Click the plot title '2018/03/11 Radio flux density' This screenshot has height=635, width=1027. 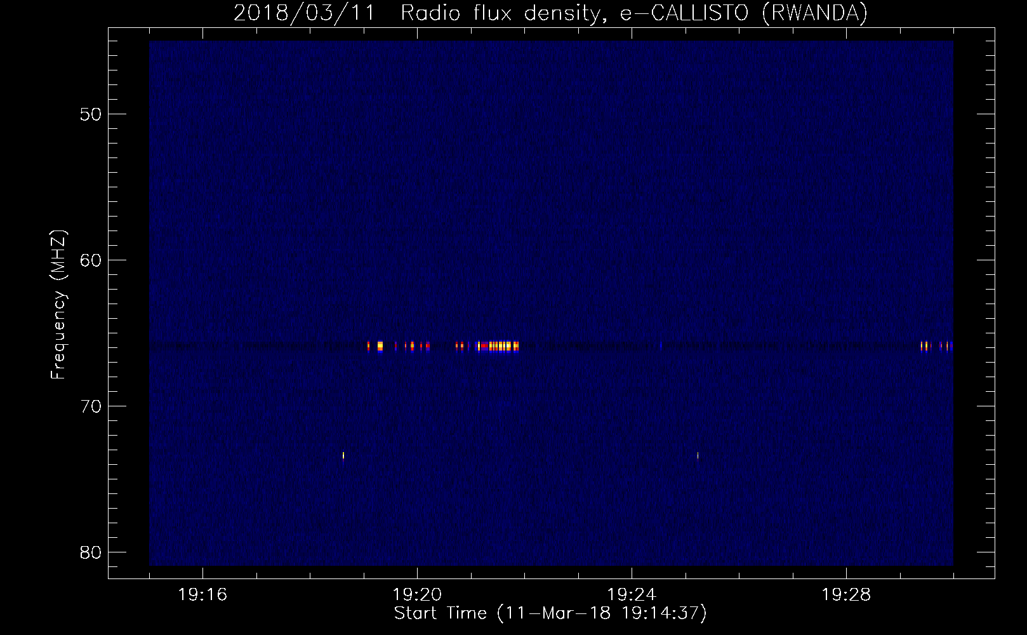pos(550,13)
